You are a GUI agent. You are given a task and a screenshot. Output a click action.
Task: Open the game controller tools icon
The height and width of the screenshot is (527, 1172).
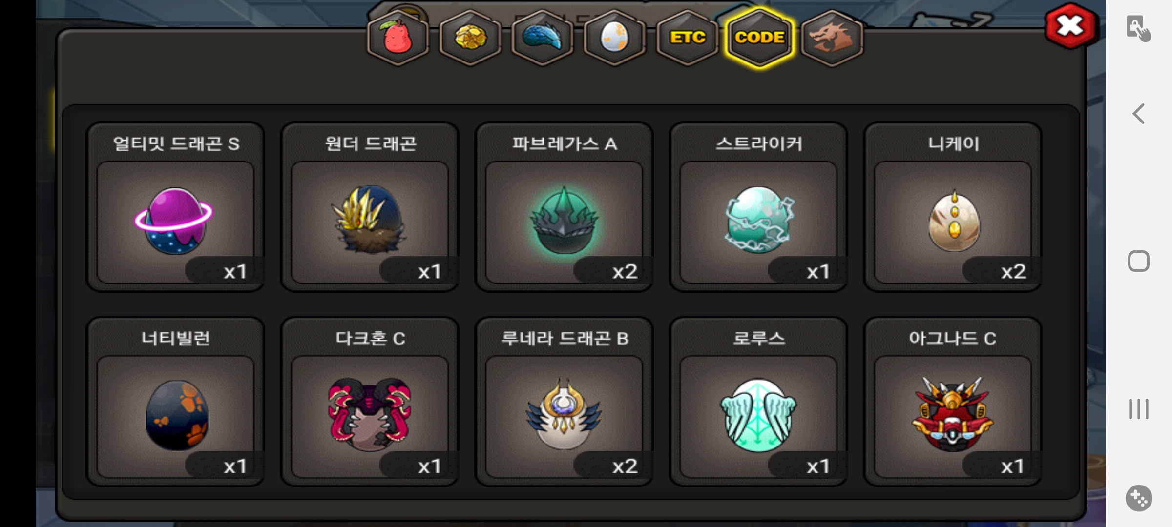click(1139, 498)
